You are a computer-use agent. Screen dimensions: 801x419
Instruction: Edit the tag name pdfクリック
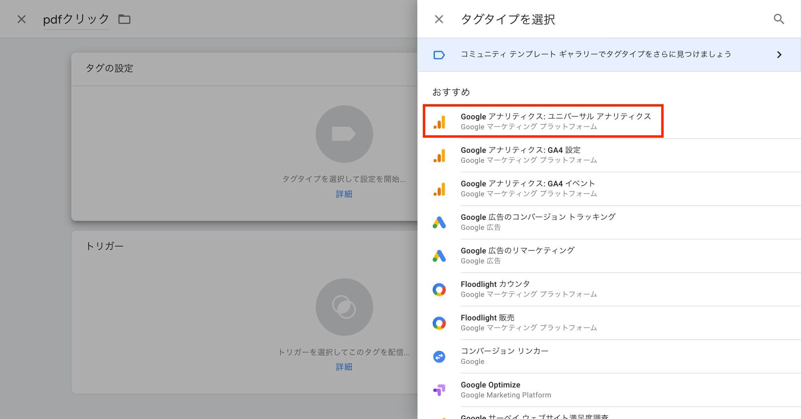click(76, 19)
